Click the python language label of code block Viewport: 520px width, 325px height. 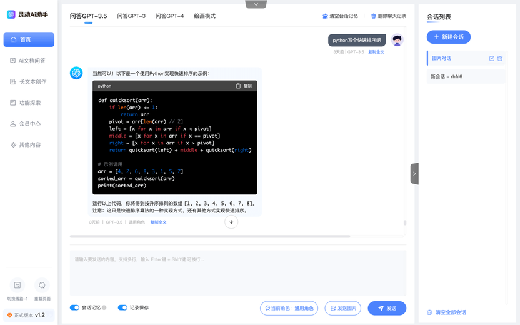(x=104, y=86)
